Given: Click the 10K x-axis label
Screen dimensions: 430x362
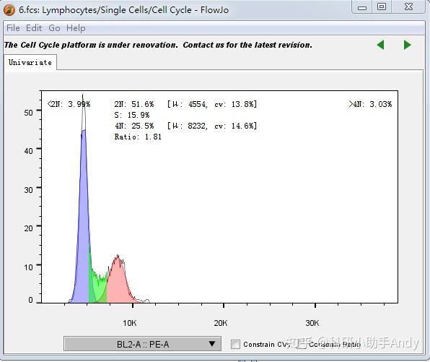Looking at the screenshot, I should pyautogui.click(x=129, y=323).
